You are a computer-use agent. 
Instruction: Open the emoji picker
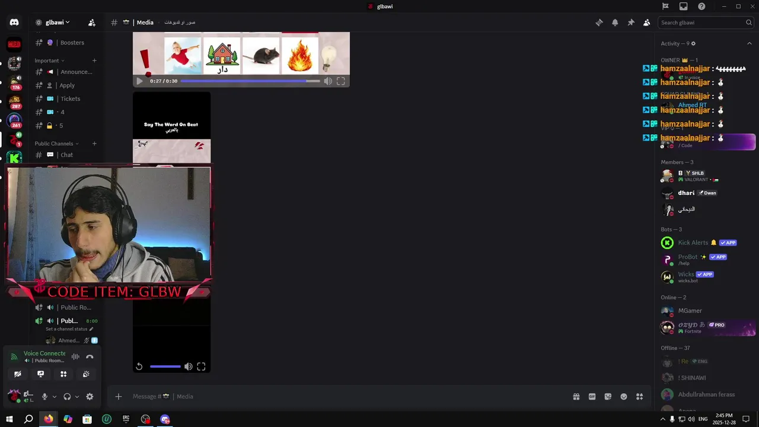pyautogui.click(x=624, y=397)
